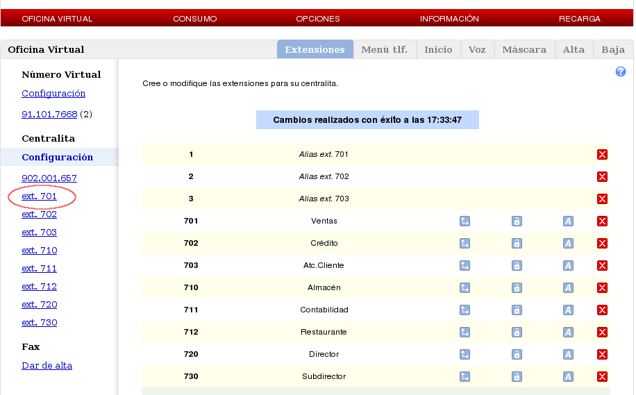Click the padlock icon for Crédito
This screenshot has height=395, width=636.
pyautogui.click(x=517, y=244)
